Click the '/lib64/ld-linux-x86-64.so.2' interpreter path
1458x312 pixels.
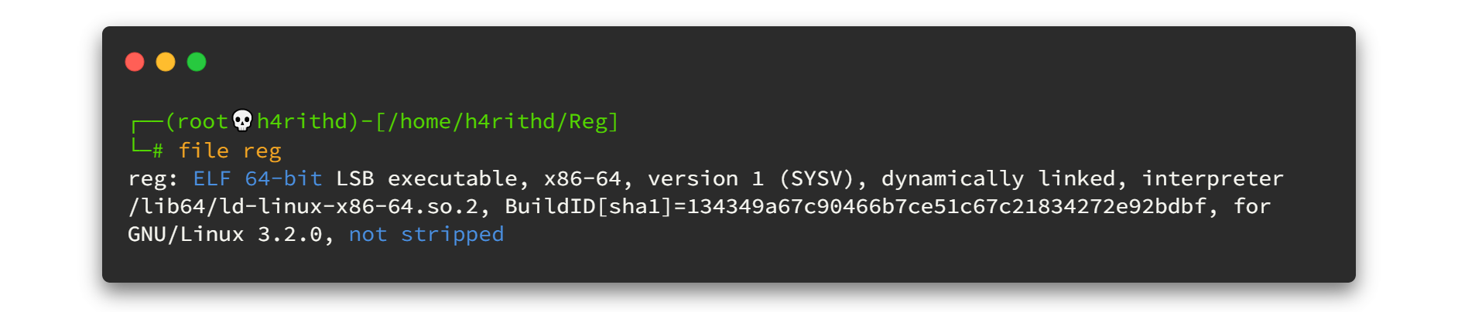point(303,206)
